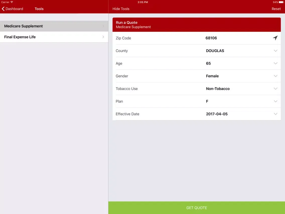
Task: Expand Final Expense Life chevron
Action: (x=103, y=37)
